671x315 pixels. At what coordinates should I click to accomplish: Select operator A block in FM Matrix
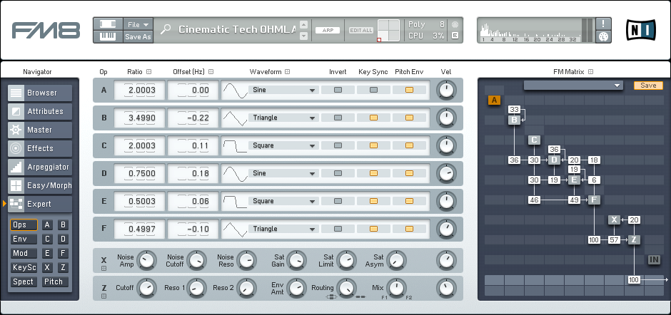coord(494,100)
